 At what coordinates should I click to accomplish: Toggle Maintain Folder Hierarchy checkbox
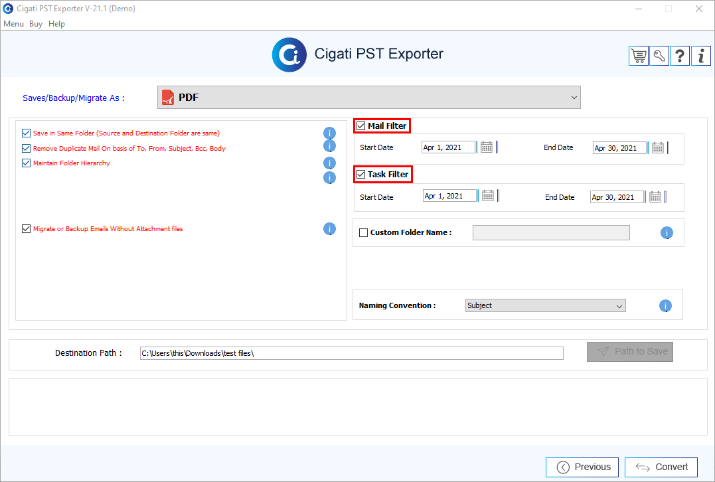click(x=26, y=163)
